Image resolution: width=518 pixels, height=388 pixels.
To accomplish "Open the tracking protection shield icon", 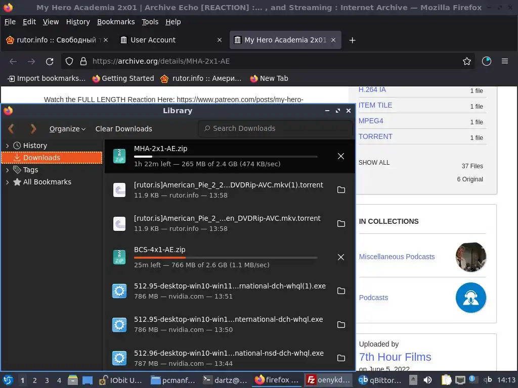I will click(69, 61).
